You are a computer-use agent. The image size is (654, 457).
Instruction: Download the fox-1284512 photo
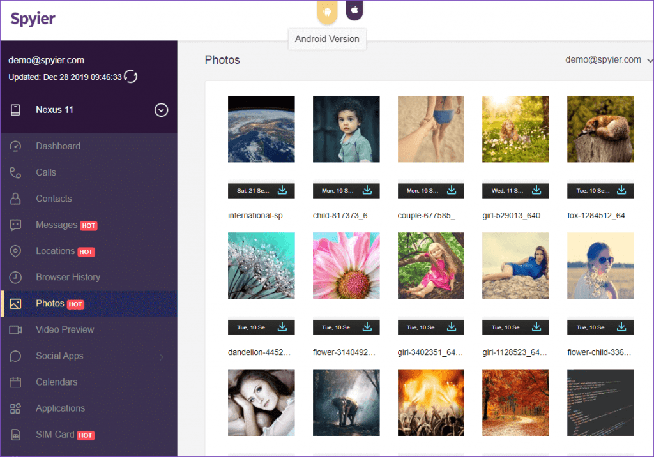click(x=621, y=190)
